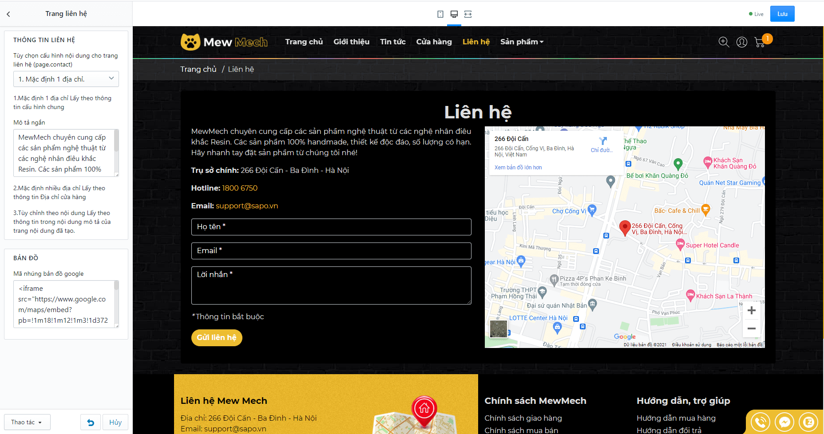Open Liên hệ in the navigation
The width and height of the screenshot is (824, 434).
(476, 42)
